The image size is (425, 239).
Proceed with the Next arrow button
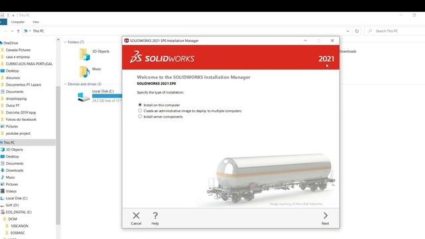click(325, 218)
